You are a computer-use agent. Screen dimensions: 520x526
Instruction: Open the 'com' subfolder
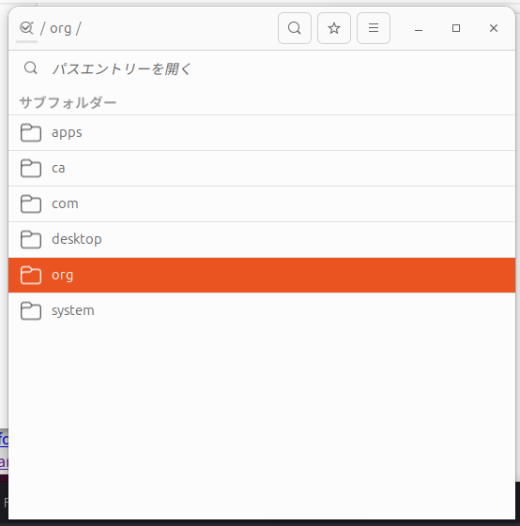tap(262, 204)
